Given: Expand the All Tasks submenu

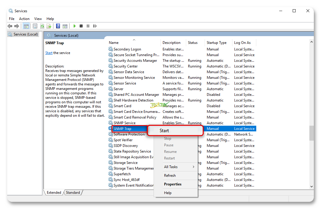Looking at the screenshot, I should coord(179,167).
